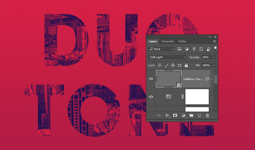
Task: Open the Layers panel menu
Action: [215, 41]
